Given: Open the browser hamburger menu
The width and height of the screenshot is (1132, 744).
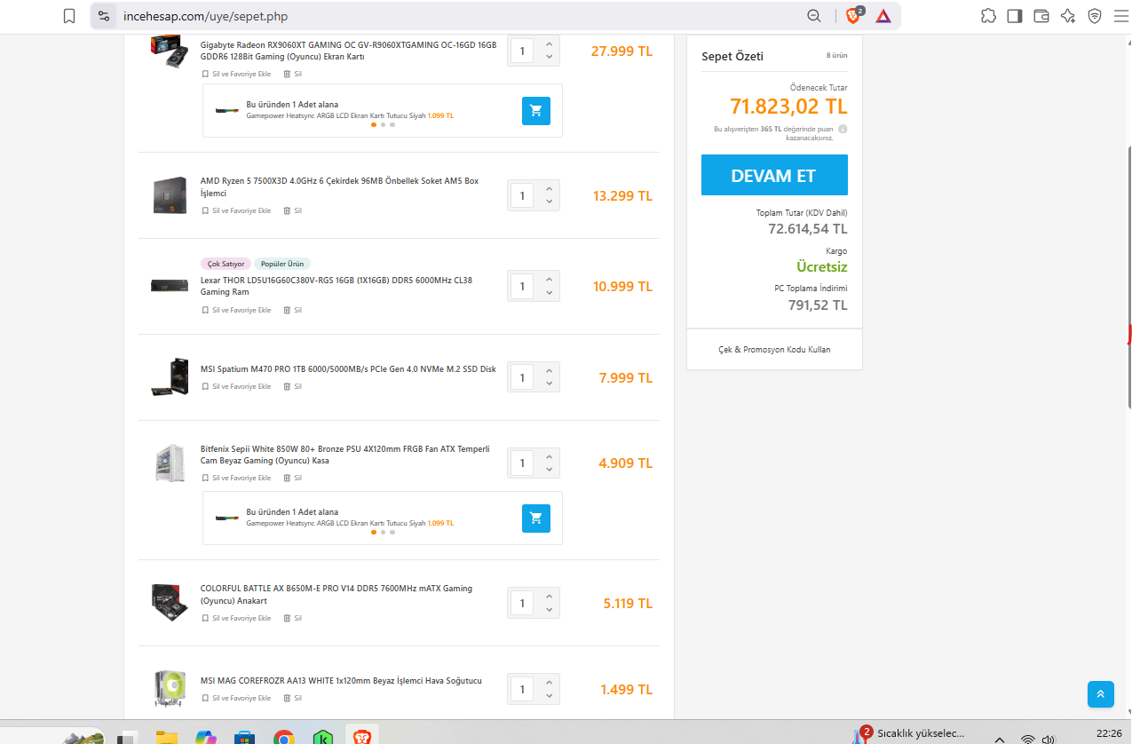Looking at the screenshot, I should (1120, 16).
